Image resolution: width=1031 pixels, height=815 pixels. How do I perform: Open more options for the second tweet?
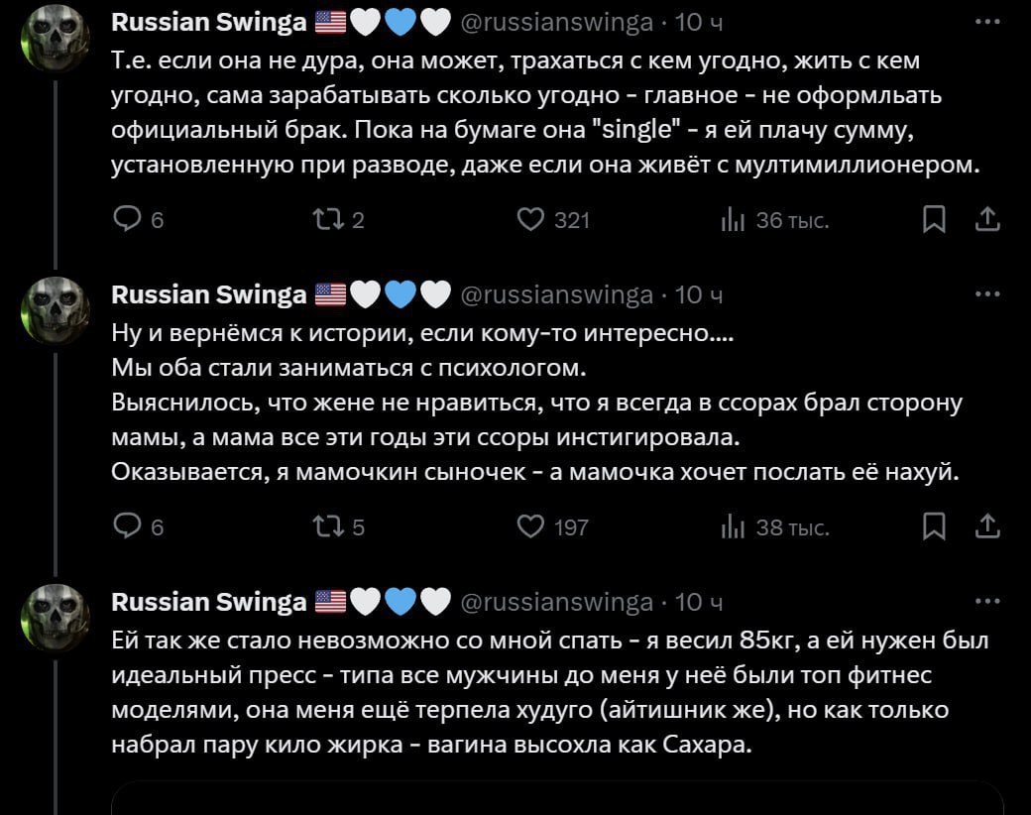(x=987, y=294)
